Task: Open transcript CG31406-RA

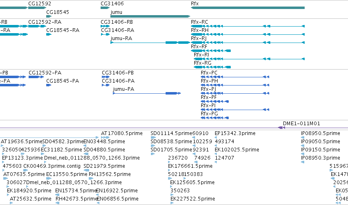Action: click(x=118, y=30)
